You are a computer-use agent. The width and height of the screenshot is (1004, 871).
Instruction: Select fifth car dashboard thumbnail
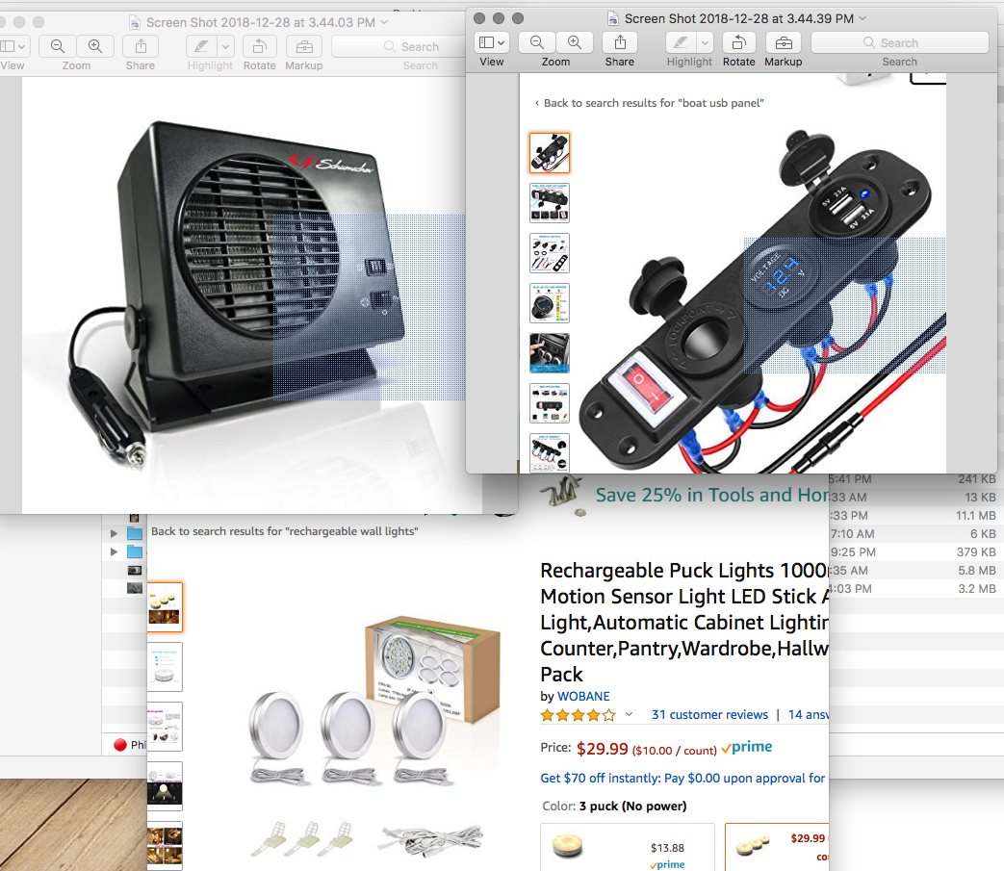click(550, 352)
